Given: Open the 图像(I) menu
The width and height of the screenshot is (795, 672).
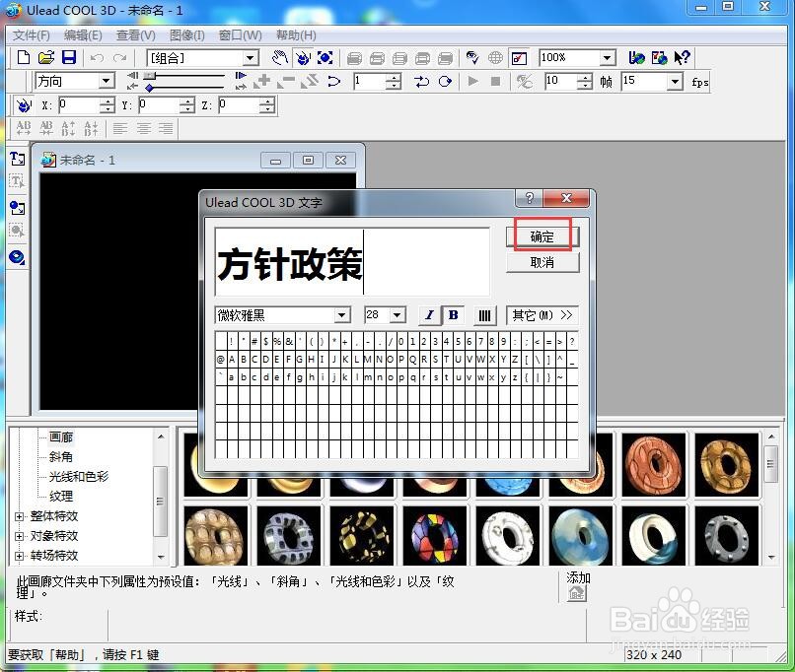Looking at the screenshot, I should coord(187,34).
